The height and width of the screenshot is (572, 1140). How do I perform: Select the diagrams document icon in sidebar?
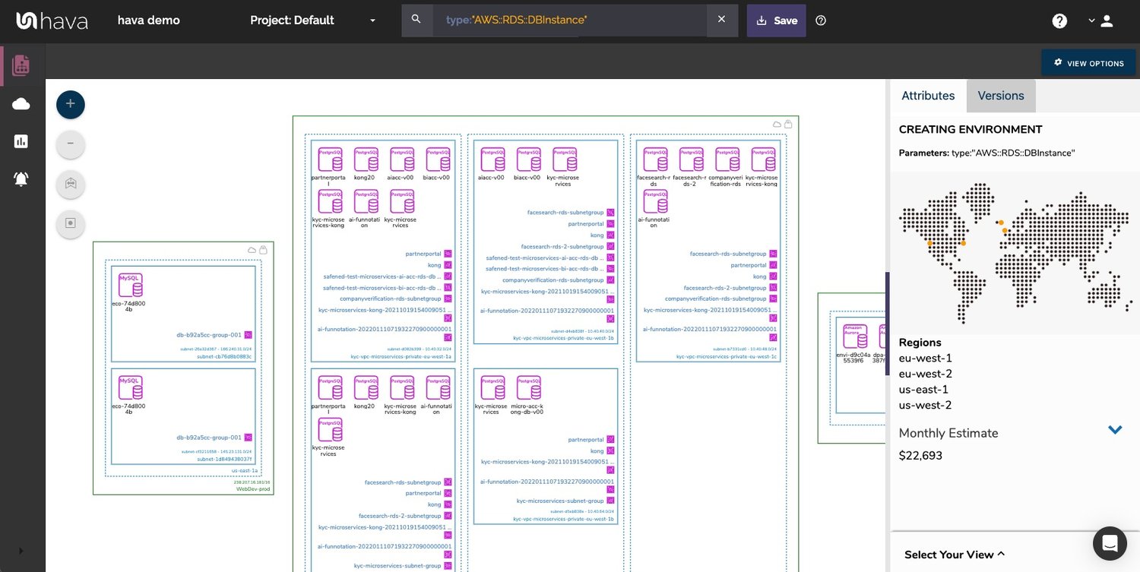click(21, 65)
